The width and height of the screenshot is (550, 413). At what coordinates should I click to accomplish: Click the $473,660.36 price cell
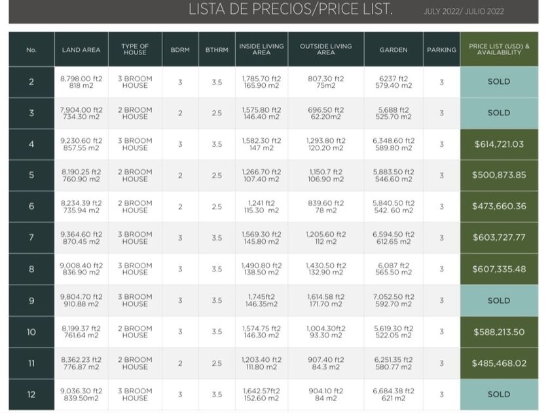[x=499, y=206]
